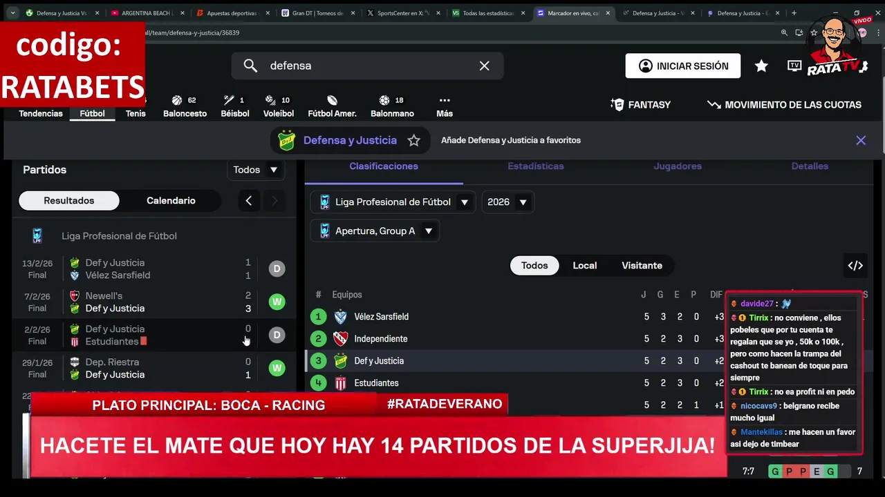
Task: Open the Detalles tab
Action: (810, 166)
